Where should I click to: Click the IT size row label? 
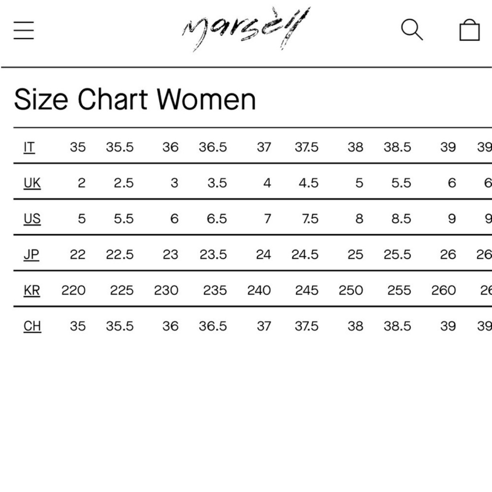tap(29, 147)
